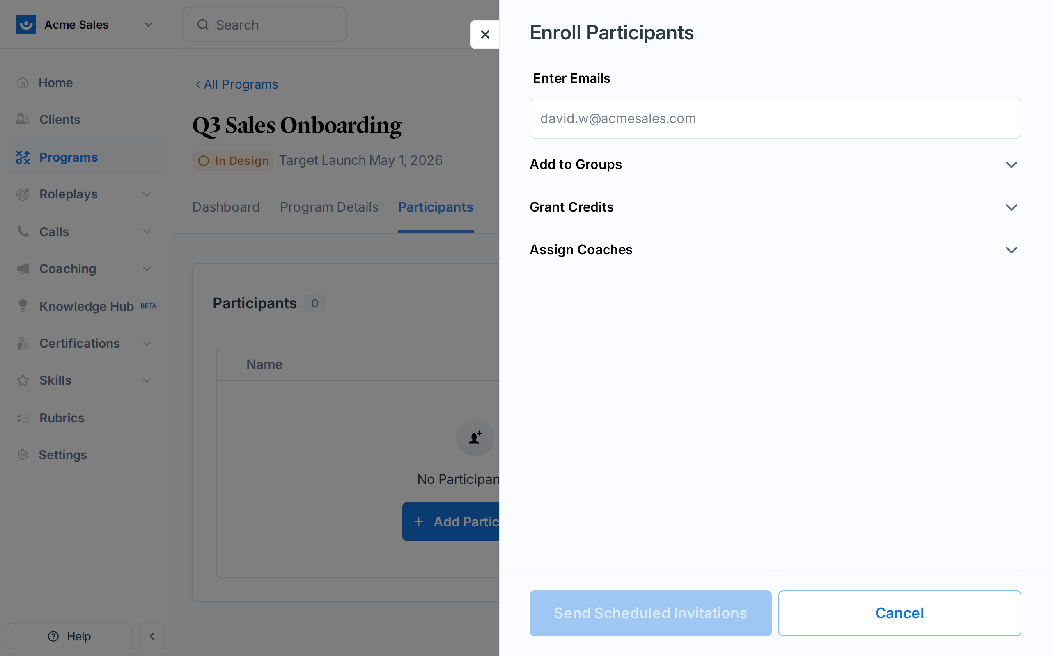Click the Cancel button
Screen dimensions: 1051x656
coord(900,613)
